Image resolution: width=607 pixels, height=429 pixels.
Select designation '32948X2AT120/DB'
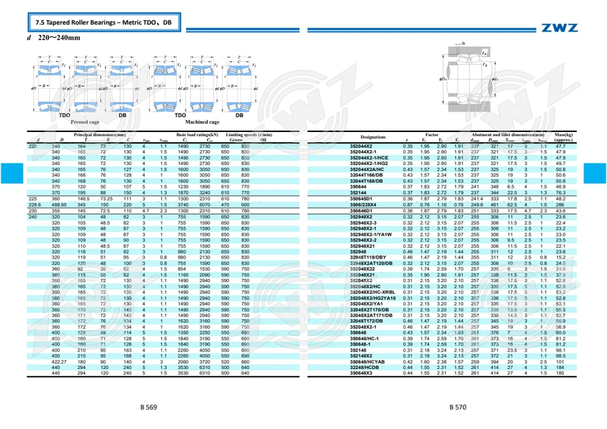[x=371, y=263]
